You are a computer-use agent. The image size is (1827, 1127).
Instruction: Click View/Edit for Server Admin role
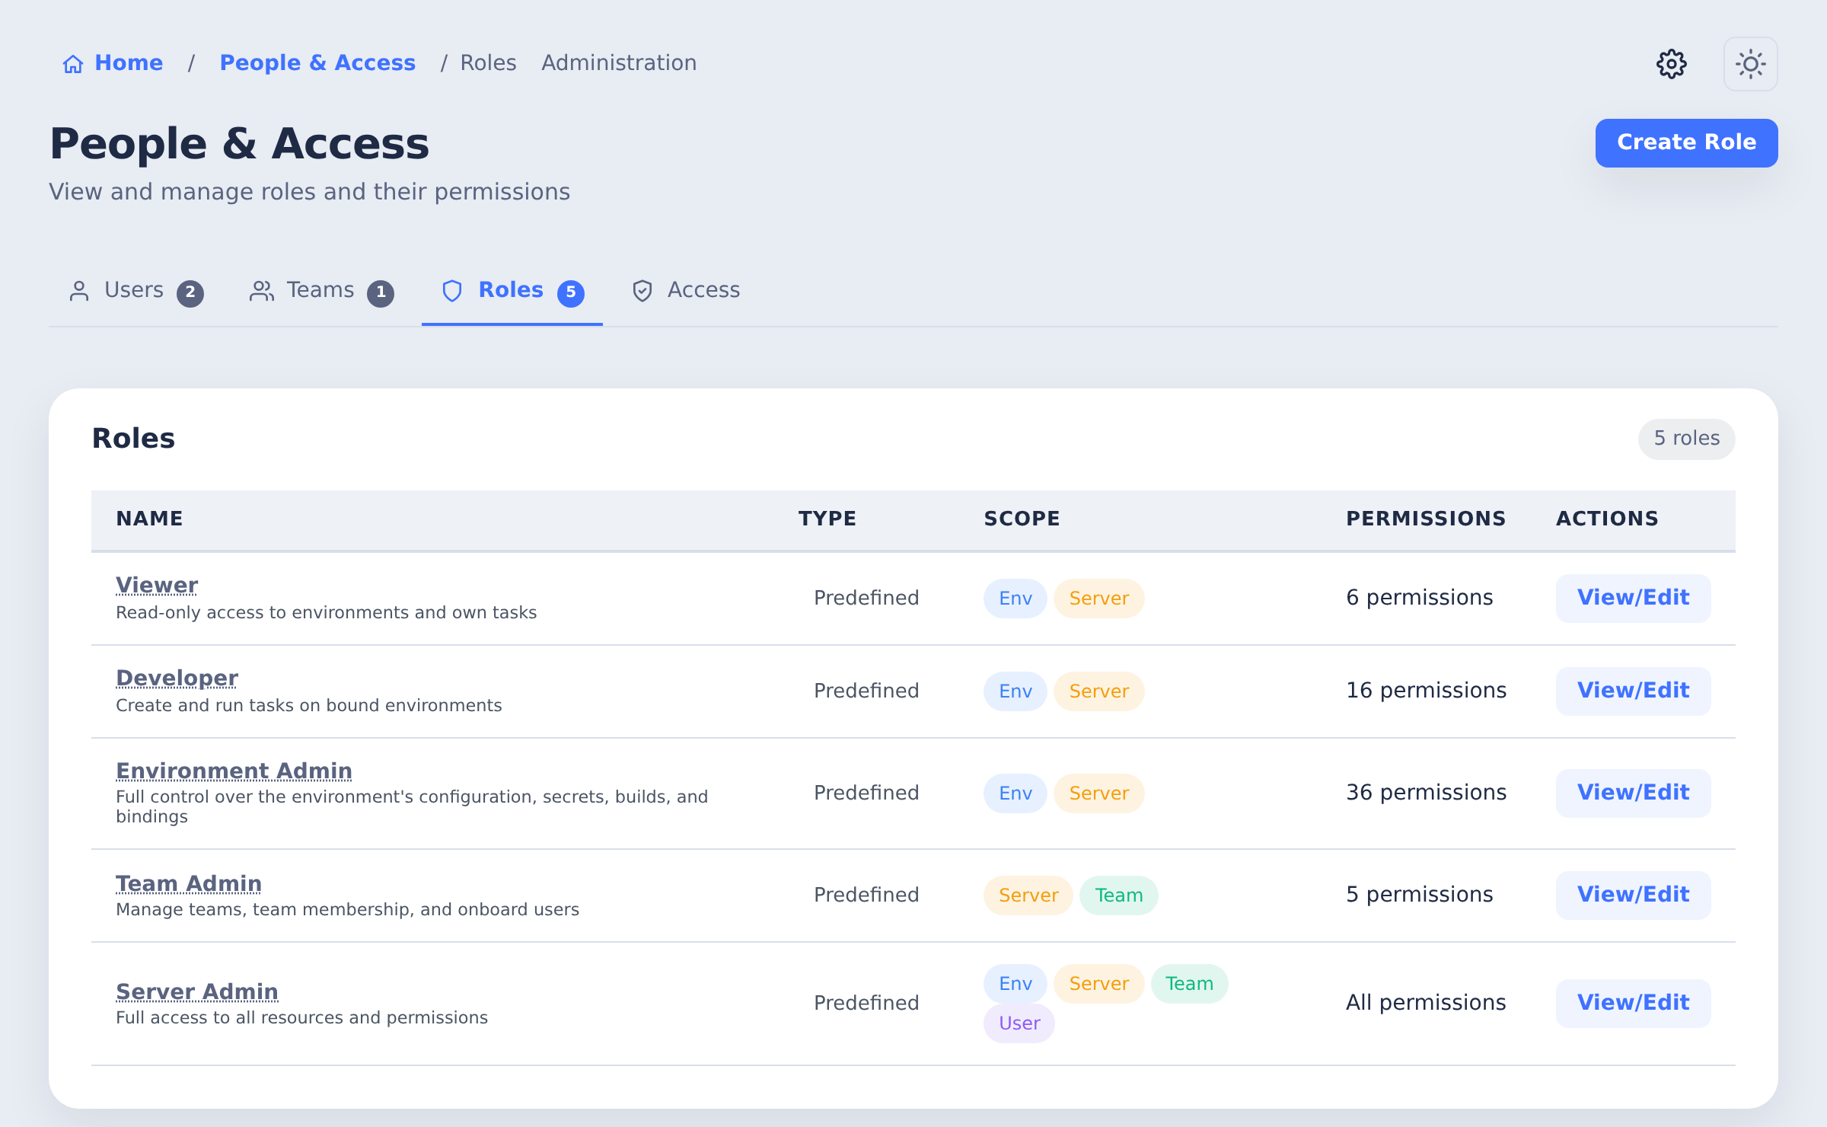click(x=1634, y=1004)
